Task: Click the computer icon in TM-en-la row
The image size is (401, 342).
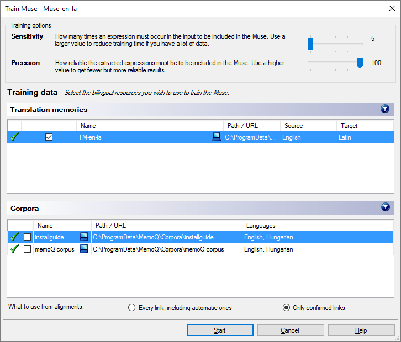Action: pyautogui.click(x=217, y=137)
